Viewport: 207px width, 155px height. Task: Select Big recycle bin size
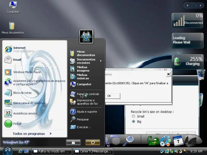click(137, 121)
